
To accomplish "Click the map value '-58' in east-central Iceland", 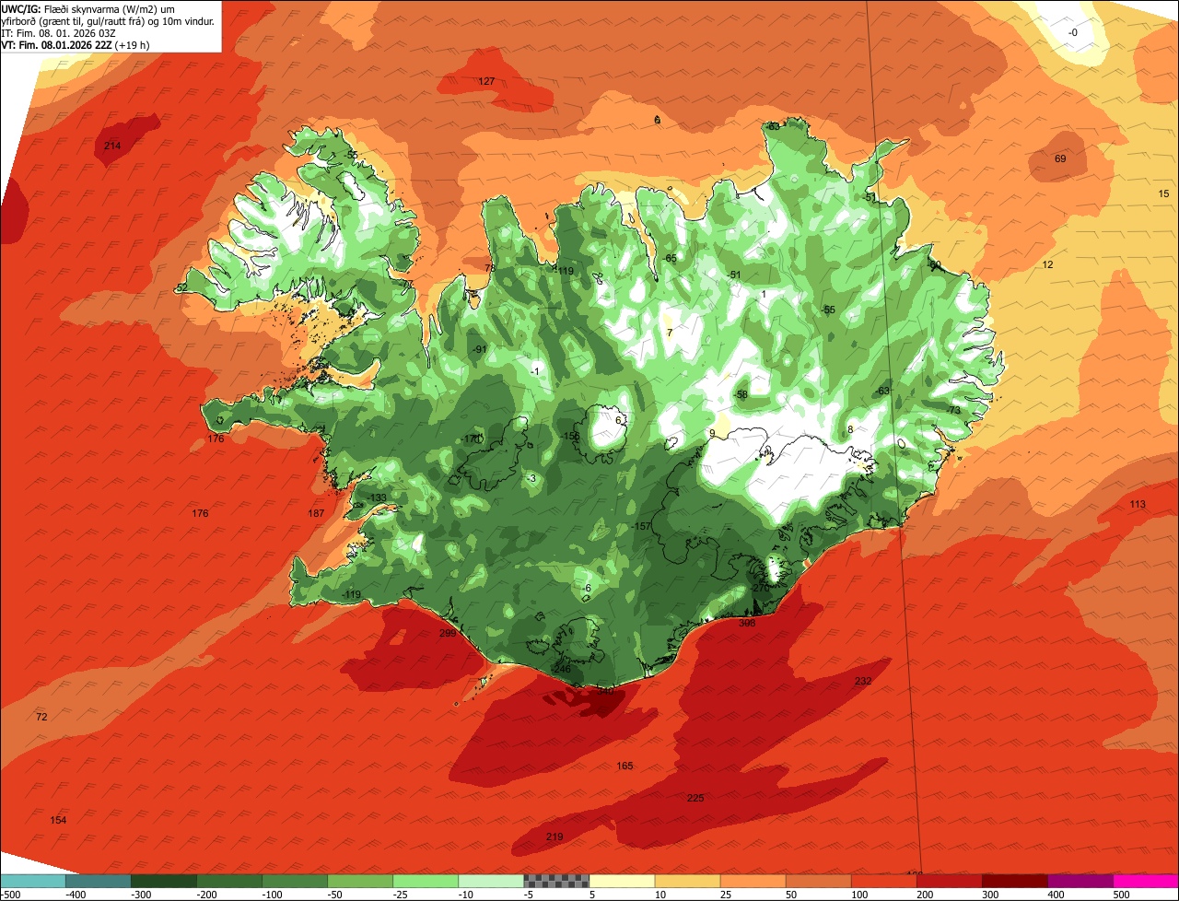I will pyautogui.click(x=741, y=394).
